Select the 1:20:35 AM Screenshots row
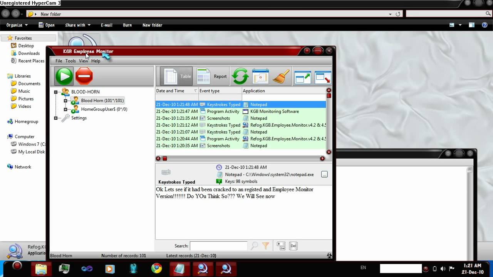Screen dimensions: 493x277 pos(241,146)
